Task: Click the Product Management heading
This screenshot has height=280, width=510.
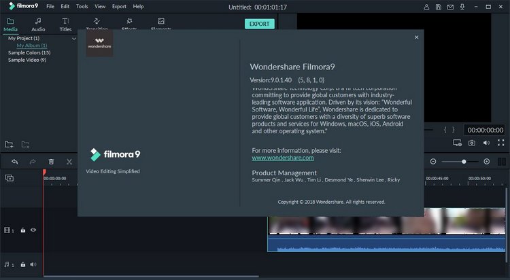Action: (284, 173)
